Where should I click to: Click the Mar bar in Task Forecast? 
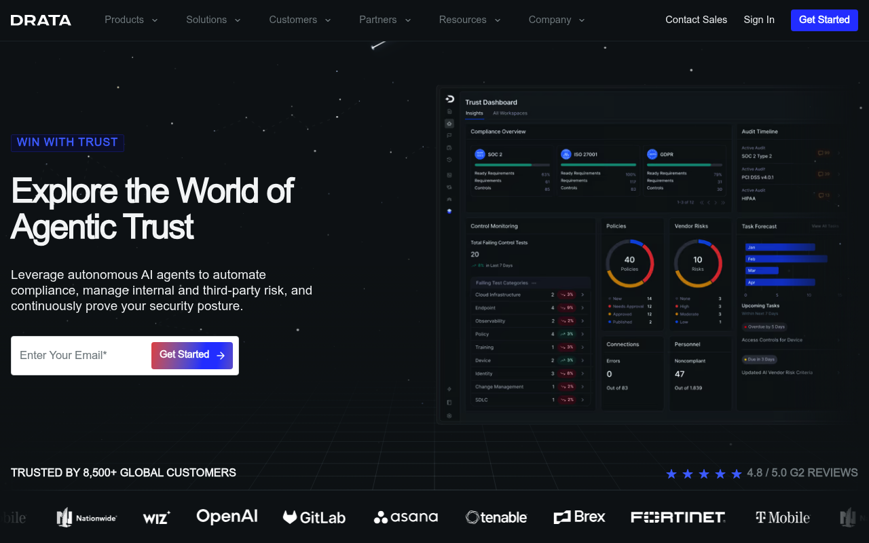pos(762,270)
